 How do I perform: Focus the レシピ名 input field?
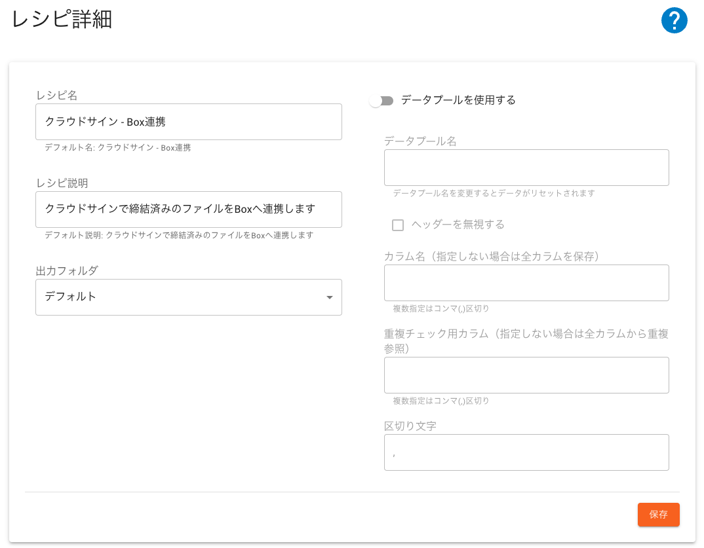tap(189, 122)
